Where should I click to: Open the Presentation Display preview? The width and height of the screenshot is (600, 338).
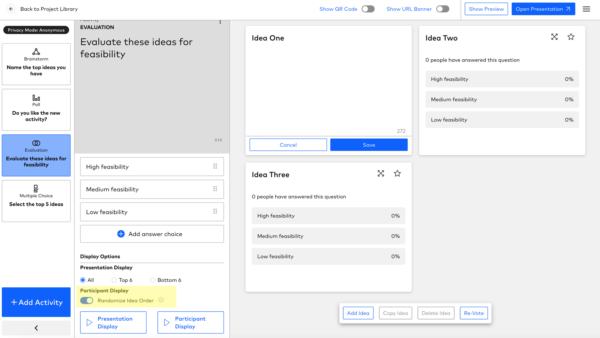coord(113,322)
